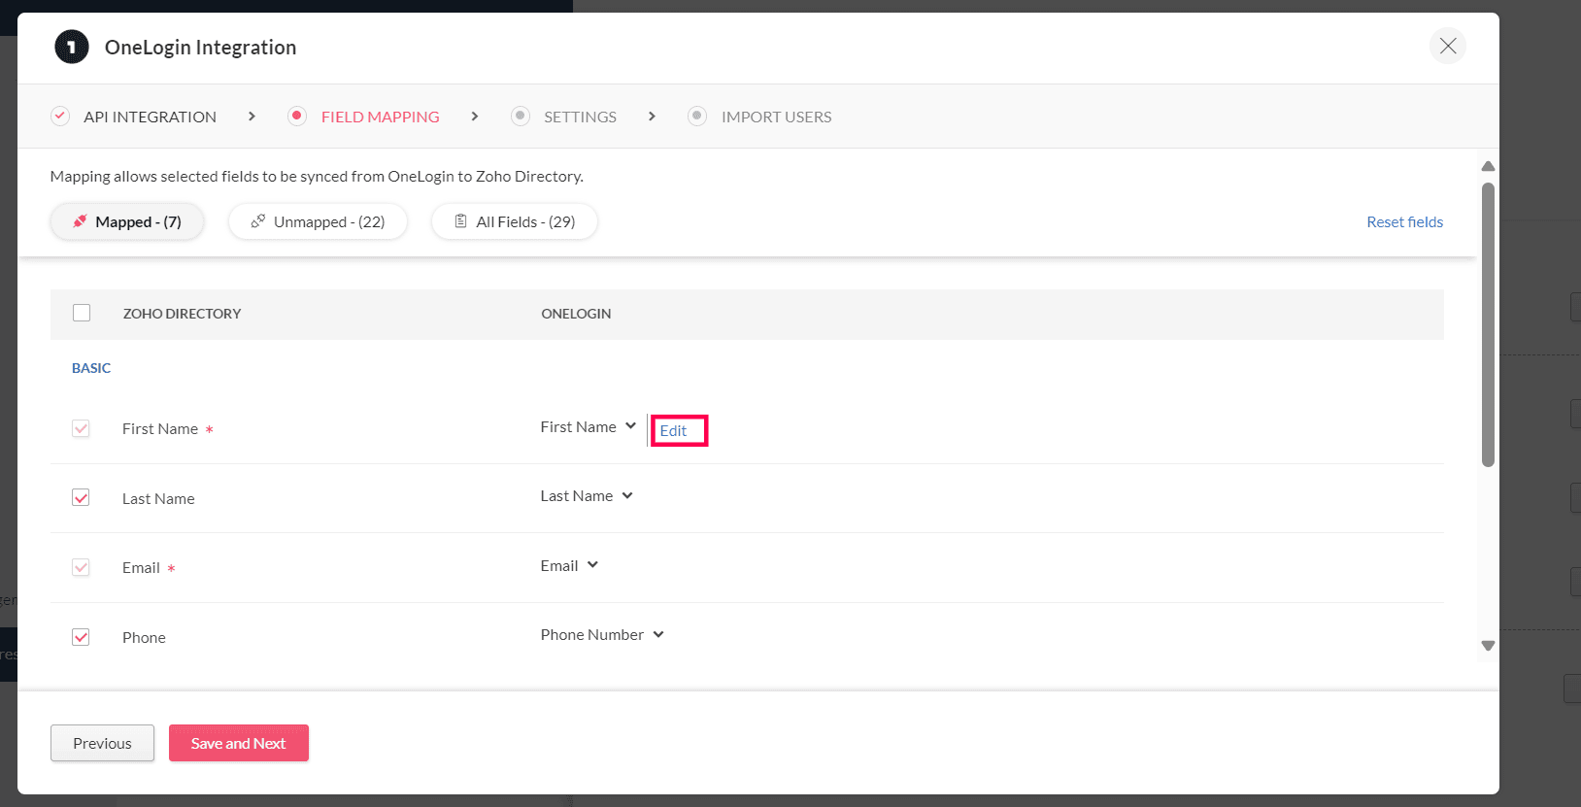
Task: Click the BASIC section label
Action: pos(91,368)
